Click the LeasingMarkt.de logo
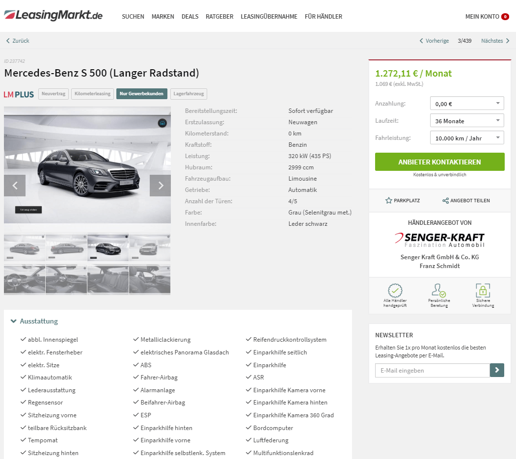This screenshot has height=459, width=516. pos(53,15)
